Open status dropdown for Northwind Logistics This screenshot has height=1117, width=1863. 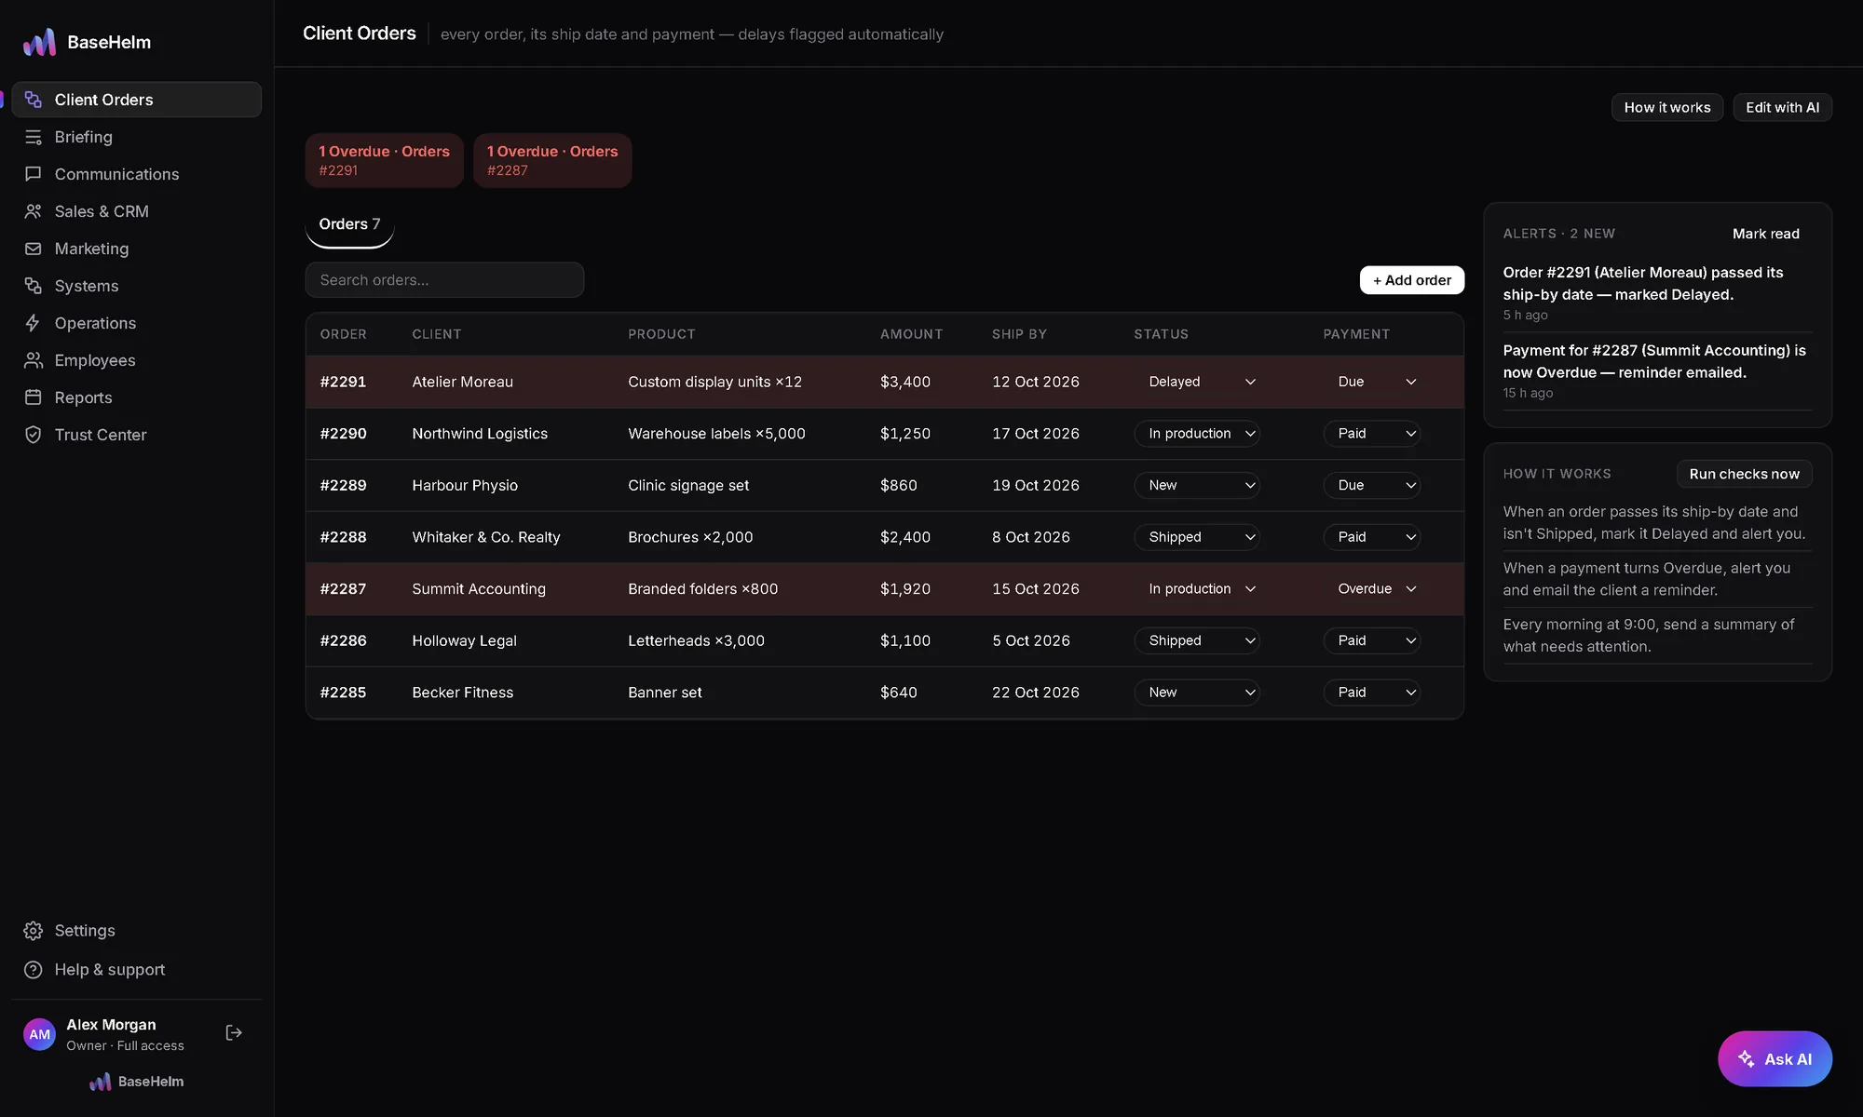coord(1197,434)
